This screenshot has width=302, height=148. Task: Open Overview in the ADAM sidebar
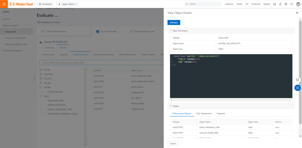point(6,19)
